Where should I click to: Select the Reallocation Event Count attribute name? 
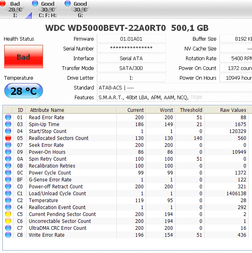[x=57, y=207]
